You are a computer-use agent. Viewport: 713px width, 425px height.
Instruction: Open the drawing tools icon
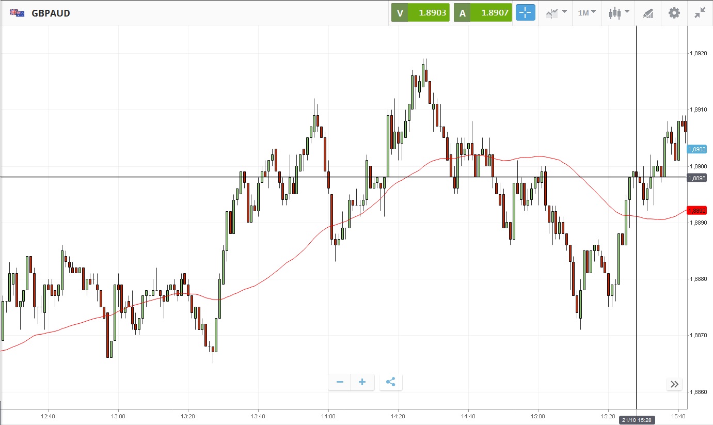click(648, 13)
